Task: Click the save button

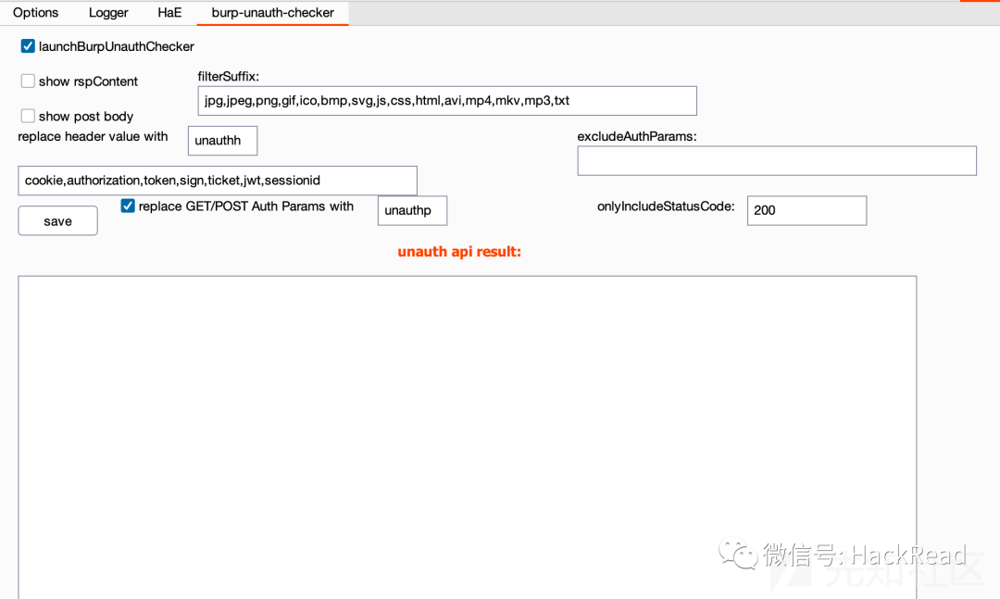Action: pyautogui.click(x=58, y=220)
